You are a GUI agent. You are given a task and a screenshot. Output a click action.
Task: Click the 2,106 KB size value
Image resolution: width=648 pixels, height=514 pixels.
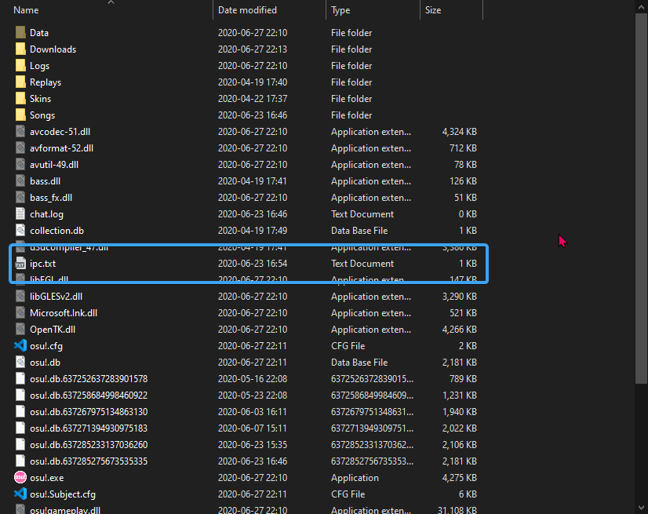pos(460,445)
